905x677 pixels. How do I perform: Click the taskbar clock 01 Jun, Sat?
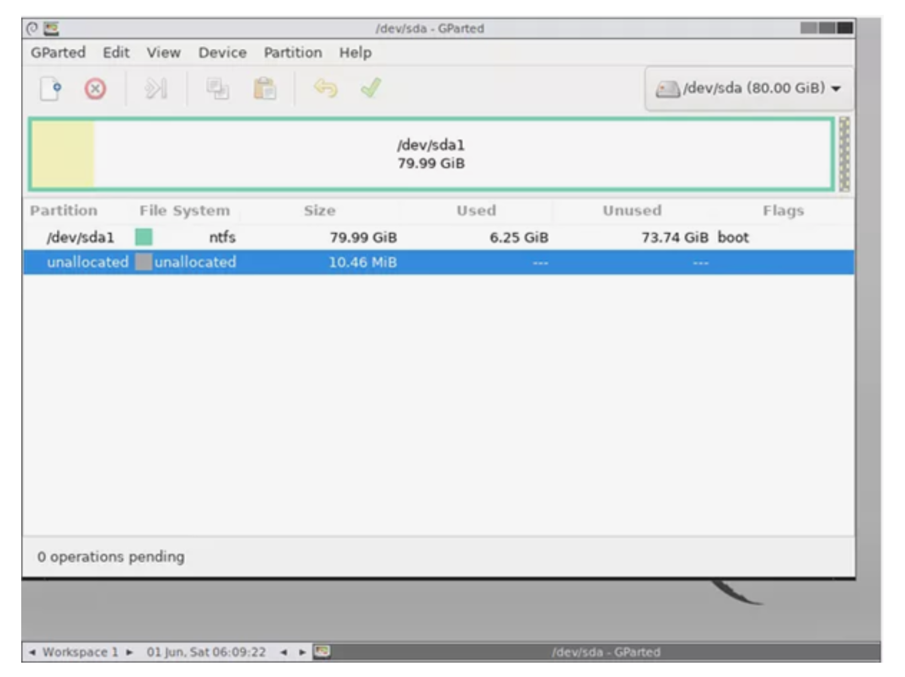point(206,652)
